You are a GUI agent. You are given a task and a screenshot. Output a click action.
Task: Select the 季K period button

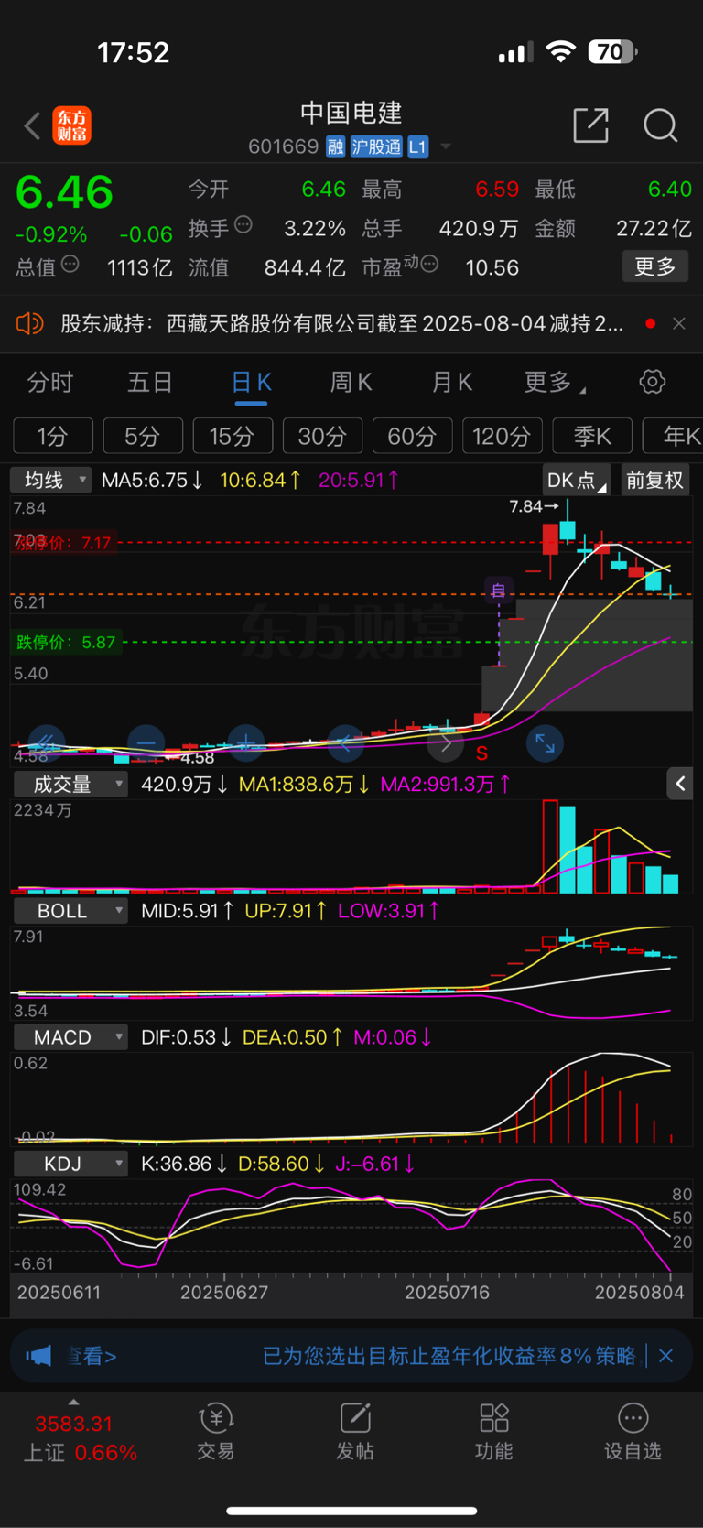[x=592, y=436]
